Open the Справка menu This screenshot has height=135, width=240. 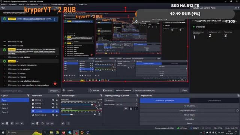click(x=82, y=4)
